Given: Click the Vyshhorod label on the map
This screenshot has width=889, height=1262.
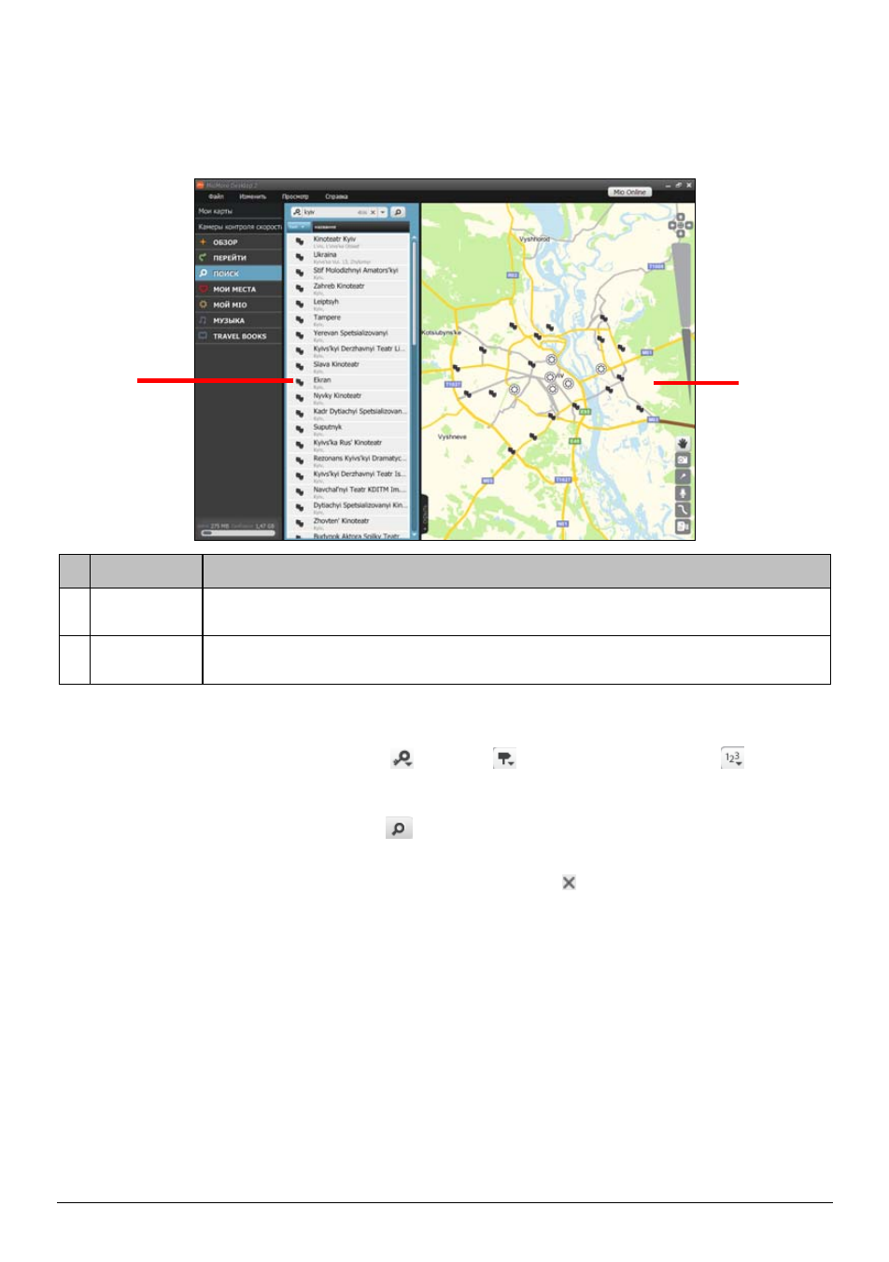Looking at the screenshot, I should pos(535,239).
